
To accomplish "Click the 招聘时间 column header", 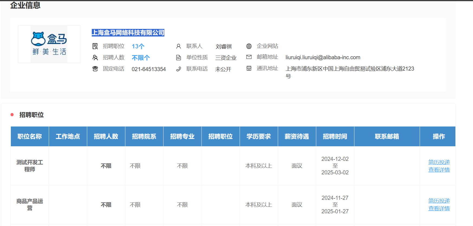I will point(335,137).
